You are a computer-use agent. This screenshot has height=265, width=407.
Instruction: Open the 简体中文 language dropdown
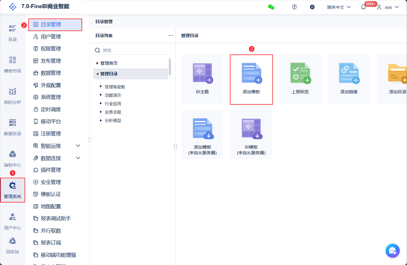[x=339, y=7]
